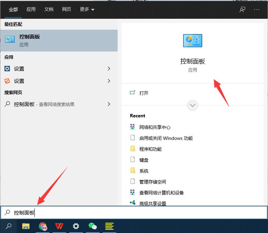Expand the 更多 filter dropdown
The width and height of the screenshot is (268, 233).
pos(87,10)
